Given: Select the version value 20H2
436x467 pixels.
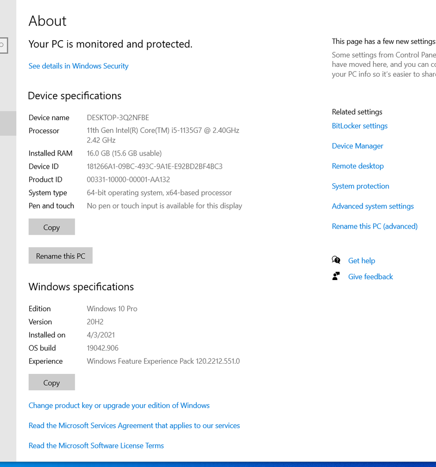Looking at the screenshot, I should (95, 322).
